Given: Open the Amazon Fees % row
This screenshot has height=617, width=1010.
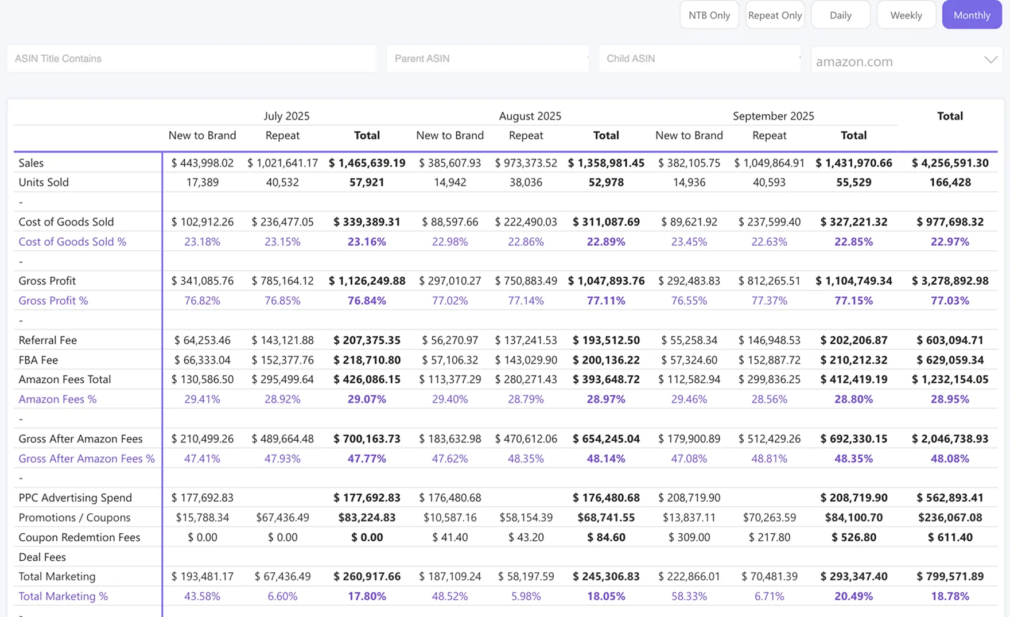Looking at the screenshot, I should point(57,399).
